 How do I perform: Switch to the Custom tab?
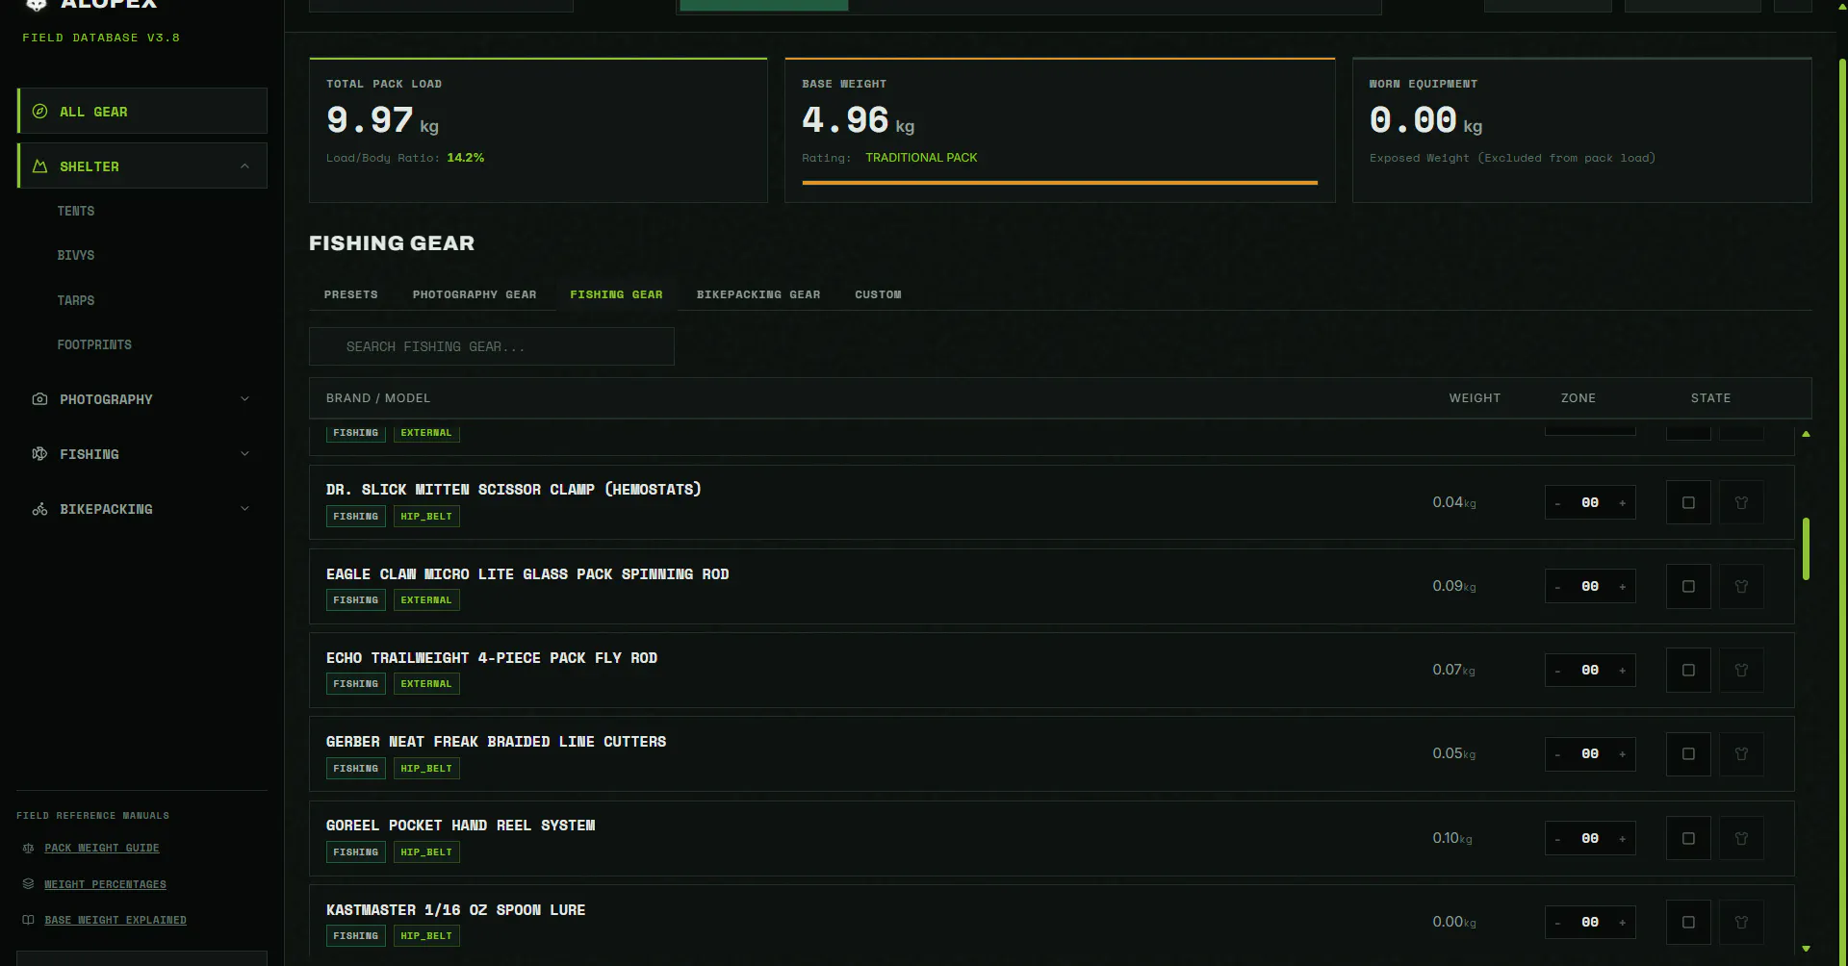(878, 294)
